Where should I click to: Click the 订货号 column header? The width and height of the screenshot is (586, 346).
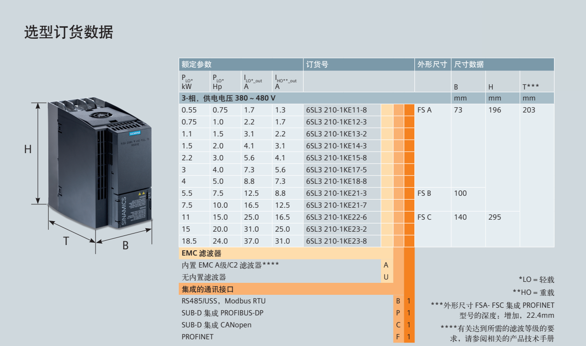click(317, 65)
